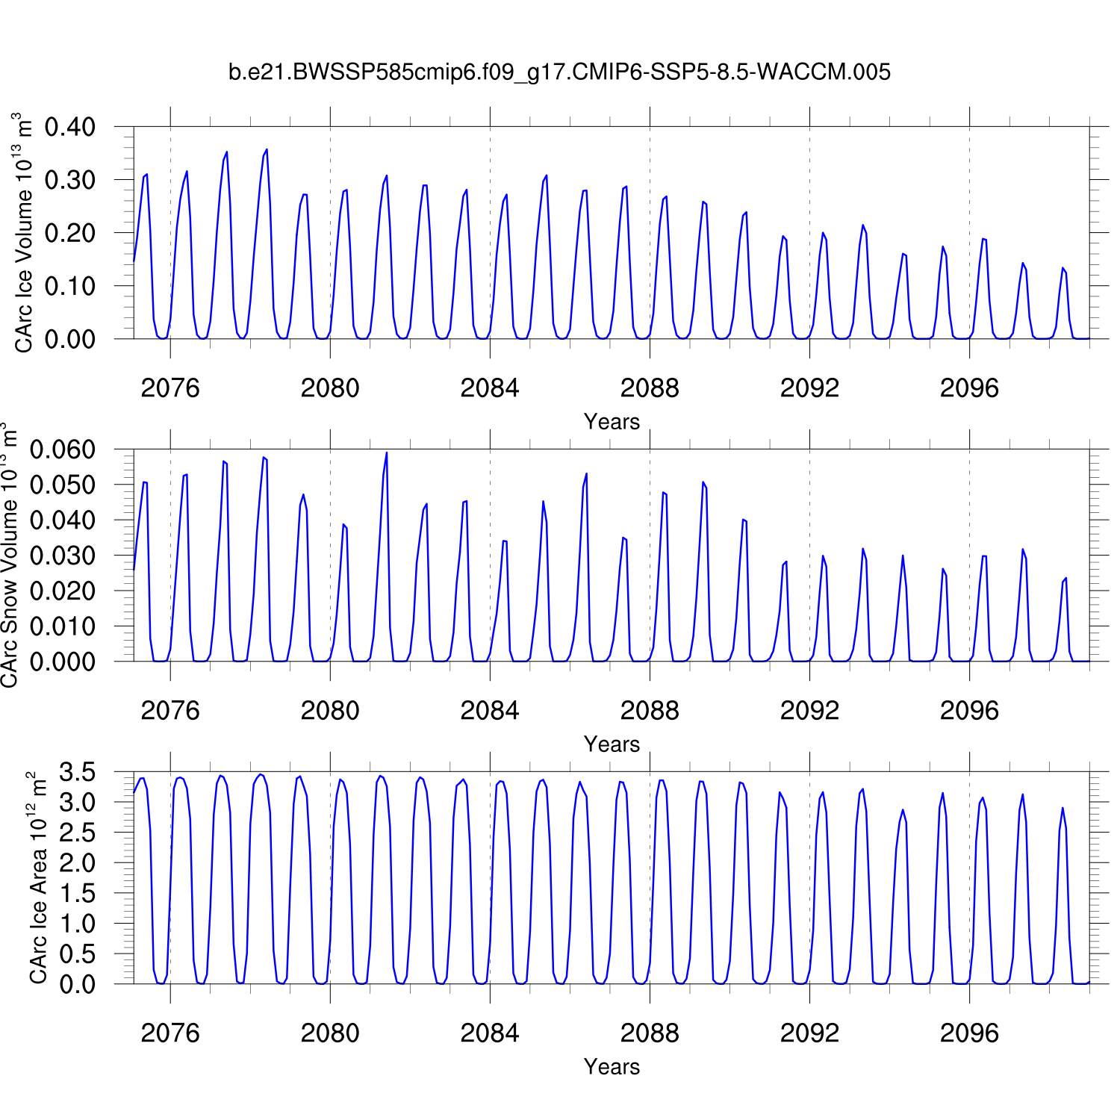Click the 0.030 value on snow volume axis

click(x=63, y=556)
